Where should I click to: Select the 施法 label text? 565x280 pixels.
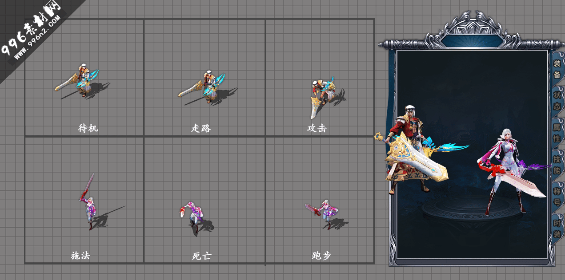tap(80, 256)
